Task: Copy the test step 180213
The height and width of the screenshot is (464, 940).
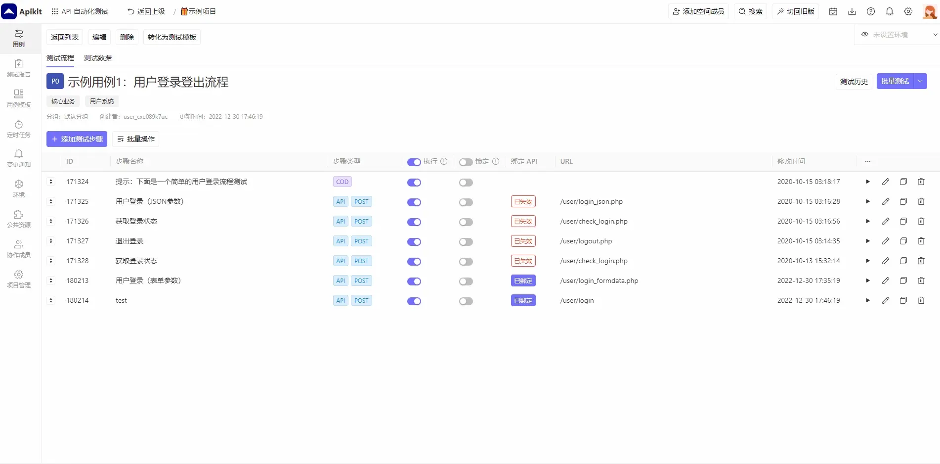Action: point(903,280)
